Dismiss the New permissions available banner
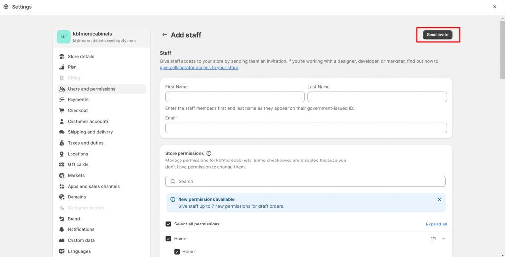 coord(439,200)
